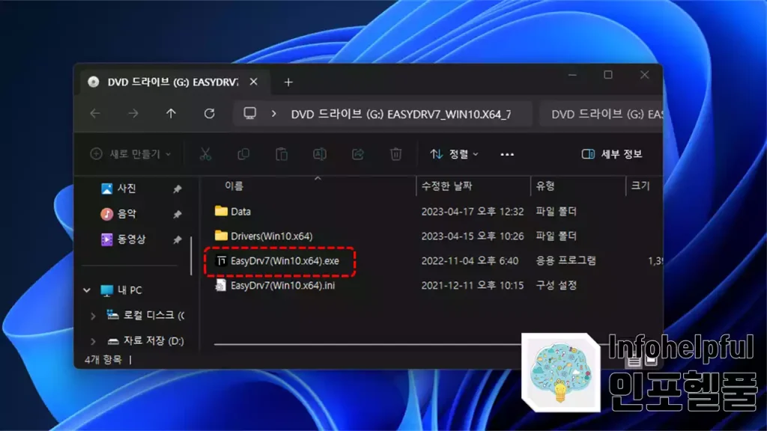This screenshot has width=767, height=431.
Task: Refresh the current folder view
Action: (210, 114)
